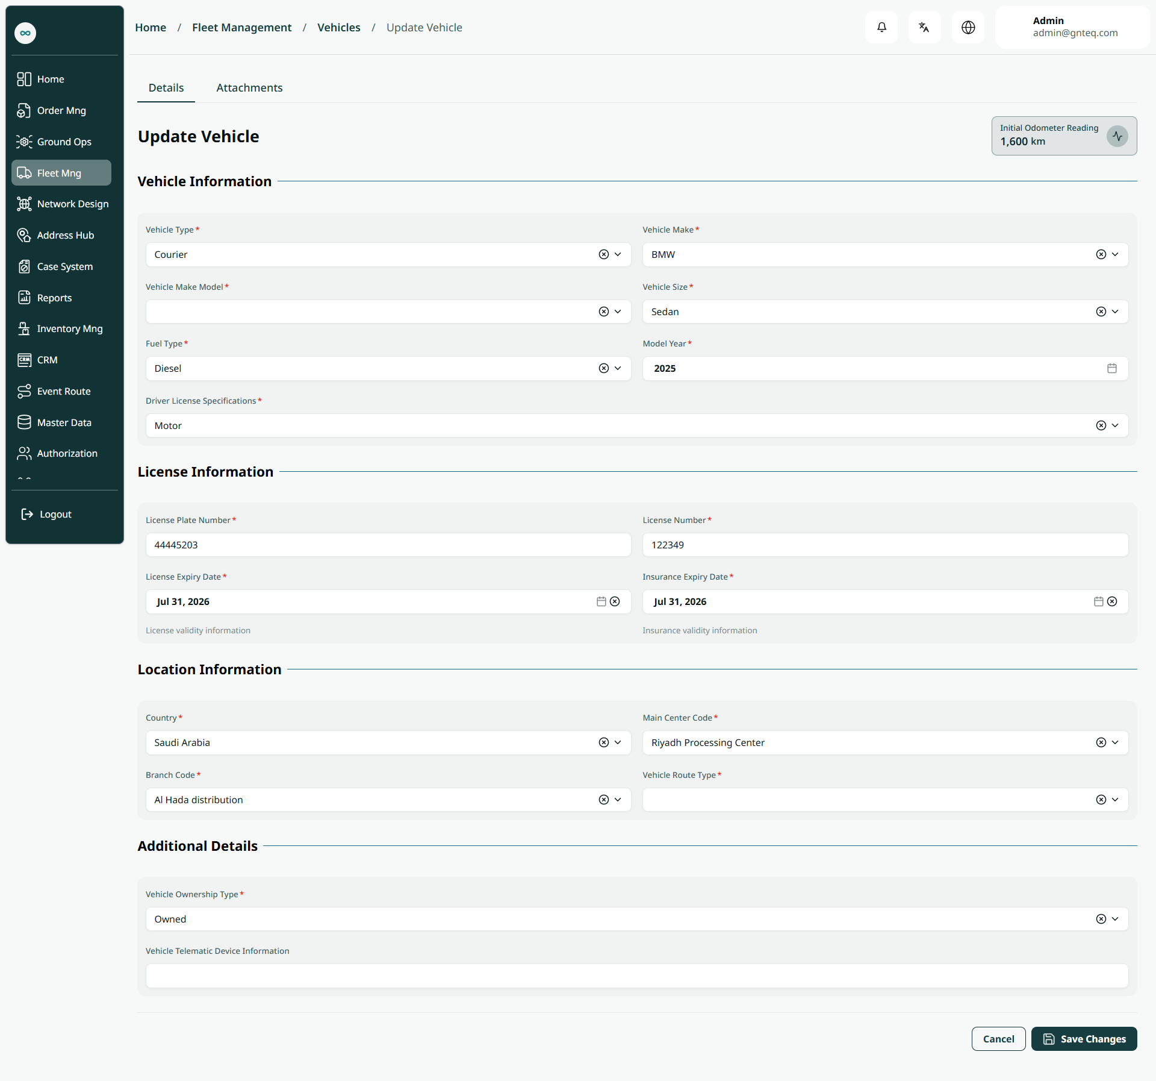Click the app logo in sidebar
This screenshot has height=1081, width=1156.
coord(25,33)
